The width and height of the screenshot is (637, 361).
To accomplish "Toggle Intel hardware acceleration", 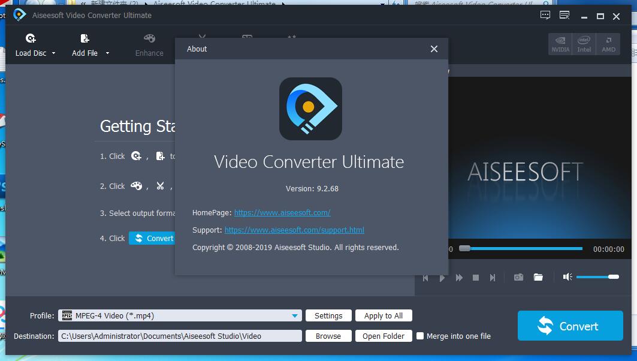I will pyautogui.click(x=584, y=44).
